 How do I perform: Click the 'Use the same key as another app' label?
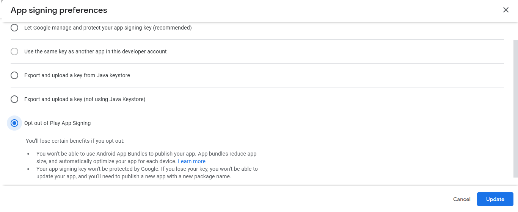[x=95, y=51]
